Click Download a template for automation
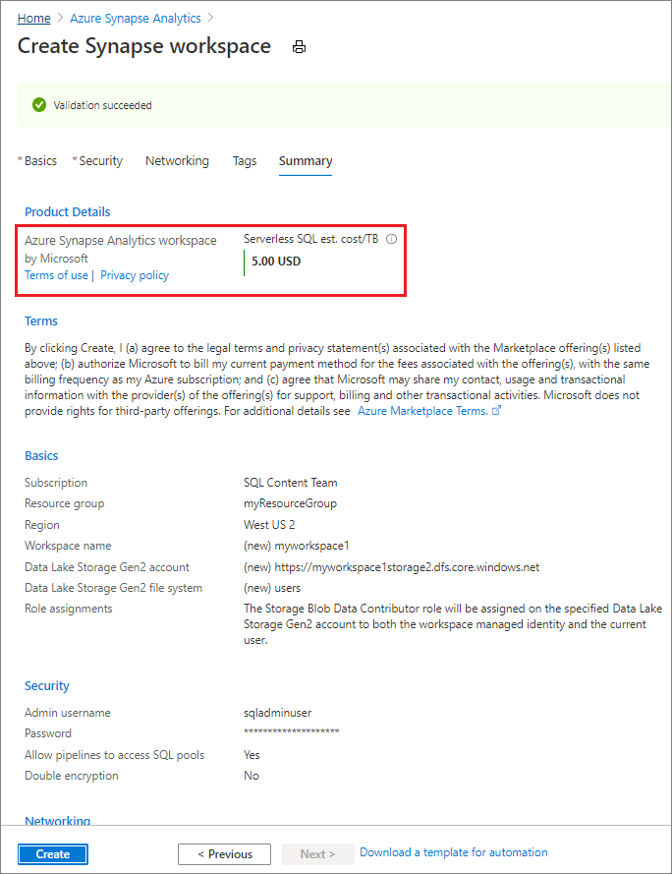Viewport: 672px width, 874px height. click(454, 852)
